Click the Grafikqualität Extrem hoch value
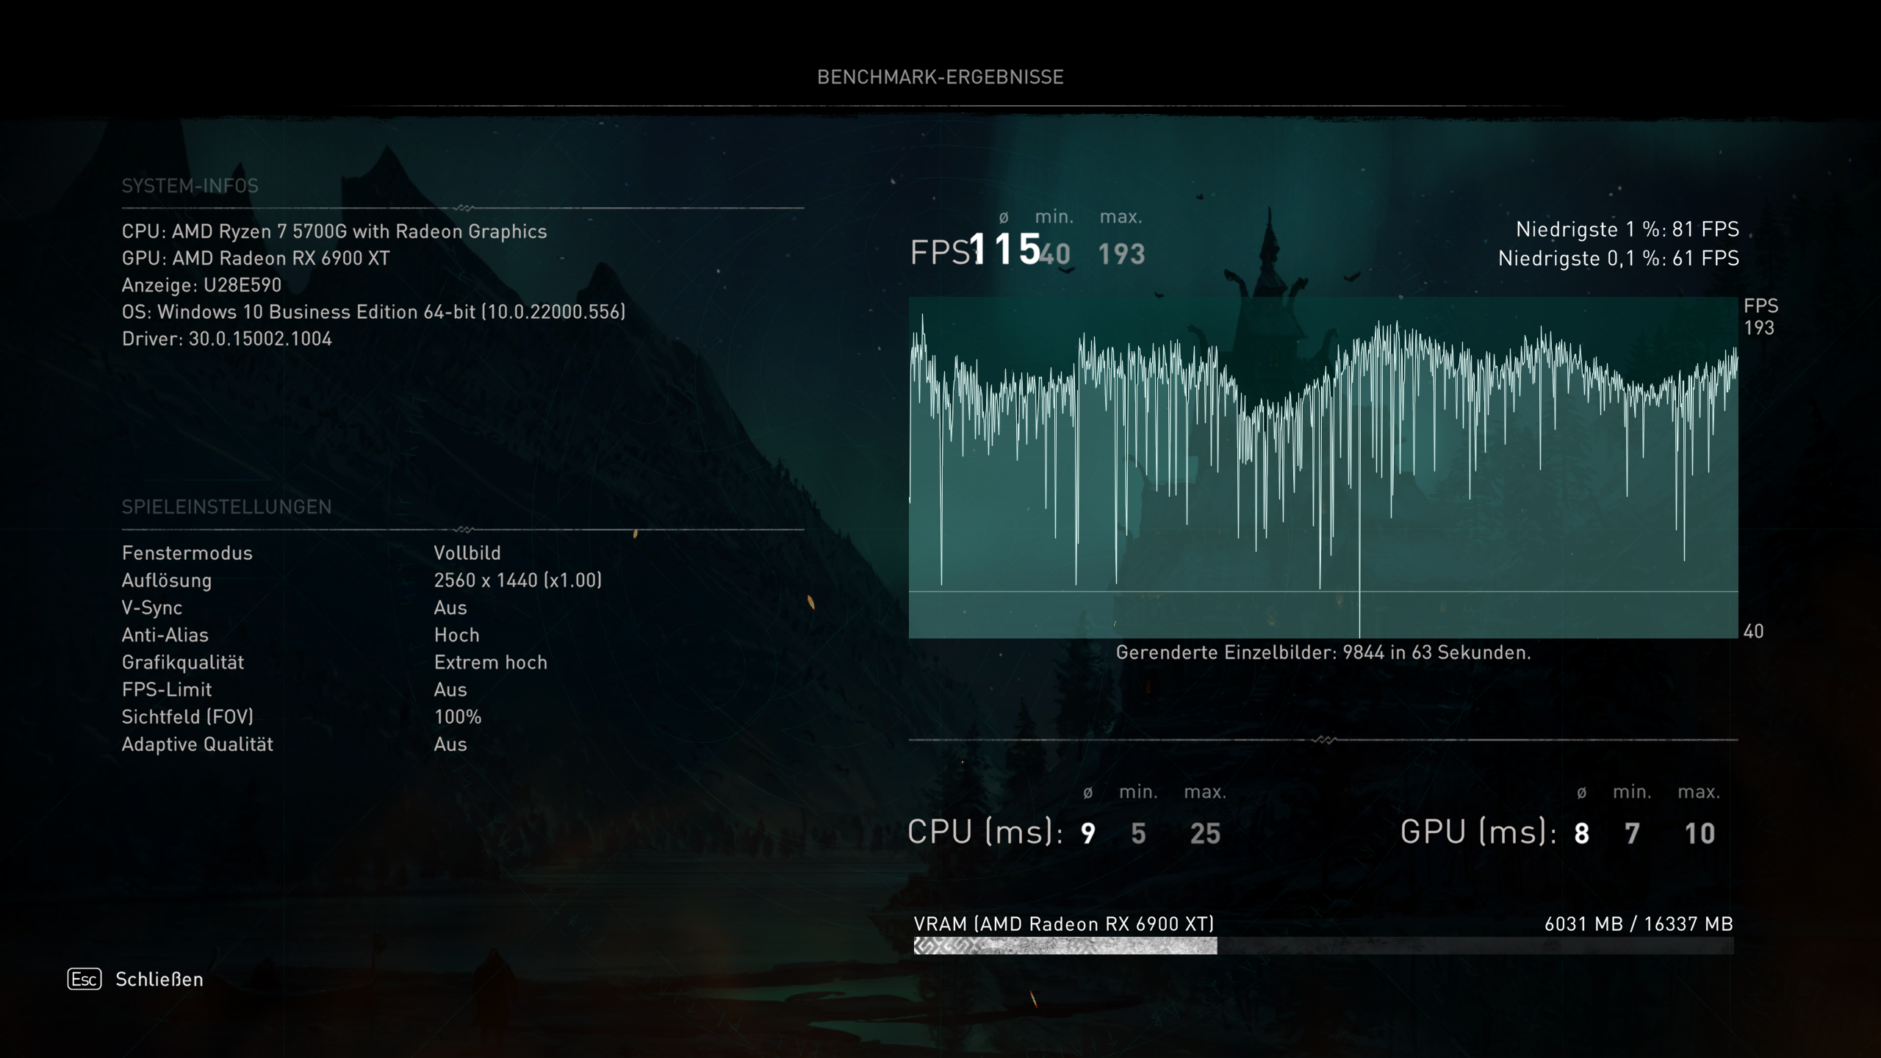Screen dimensions: 1881x1058 pos(490,663)
